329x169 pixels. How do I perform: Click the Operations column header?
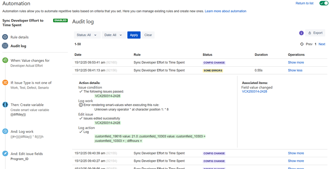point(296,55)
